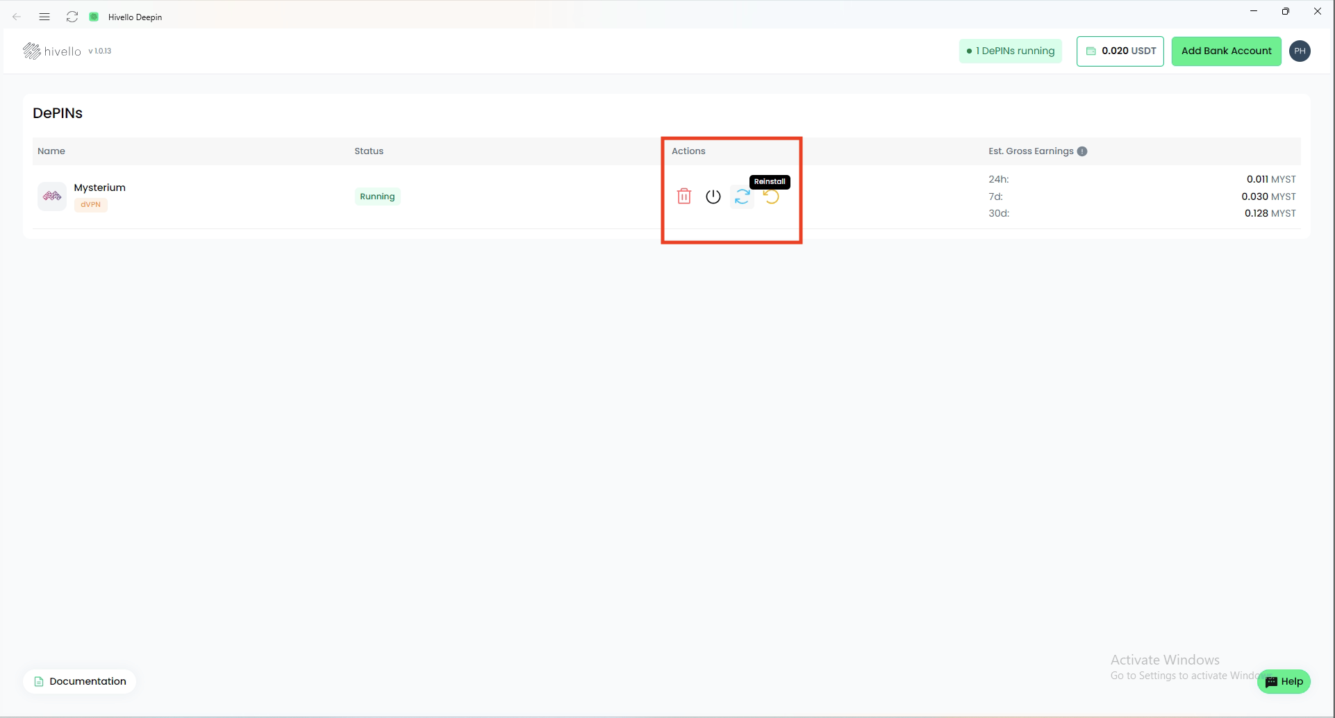The image size is (1335, 718).
Task: Open the Help chat button
Action: coord(1284,681)
